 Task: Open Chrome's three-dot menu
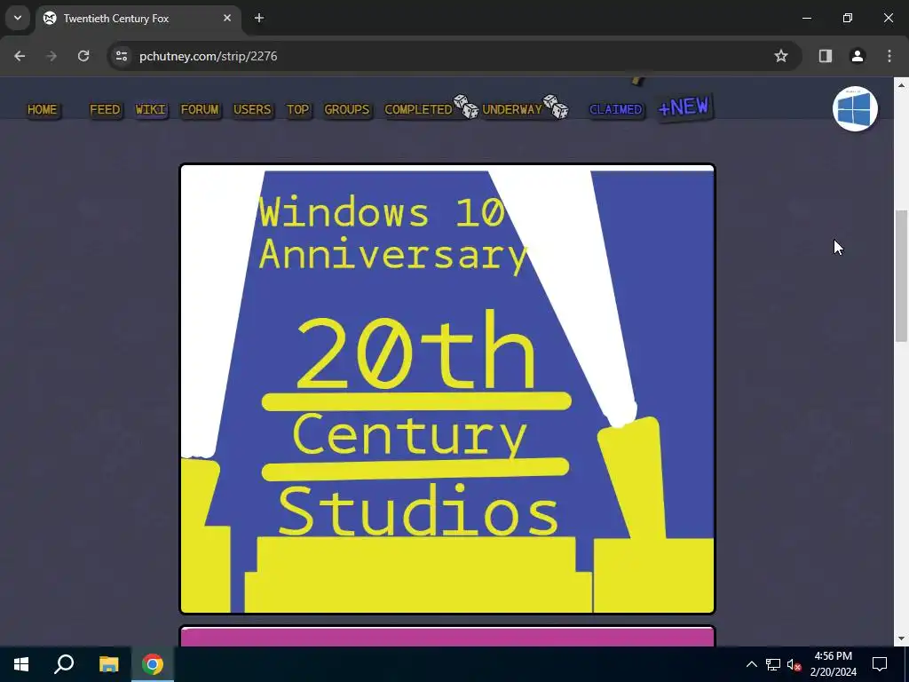[889, 56]
